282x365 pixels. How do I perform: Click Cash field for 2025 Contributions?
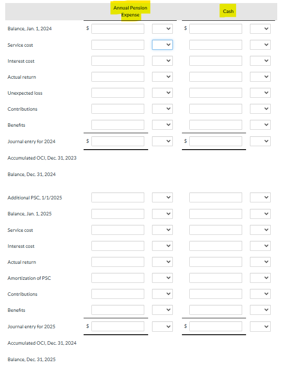pyautogui.click(x=216, y=294)
